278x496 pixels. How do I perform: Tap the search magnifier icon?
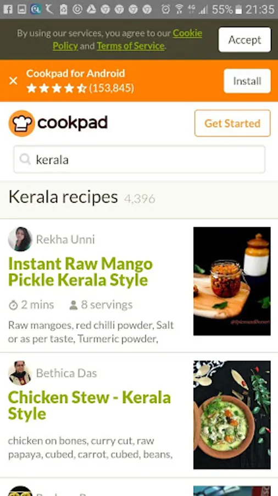tap(25, 159)
